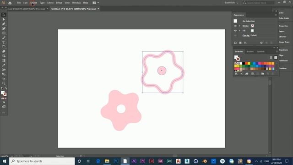
Task: Select the Eraser tool
Action: (4, 51)
